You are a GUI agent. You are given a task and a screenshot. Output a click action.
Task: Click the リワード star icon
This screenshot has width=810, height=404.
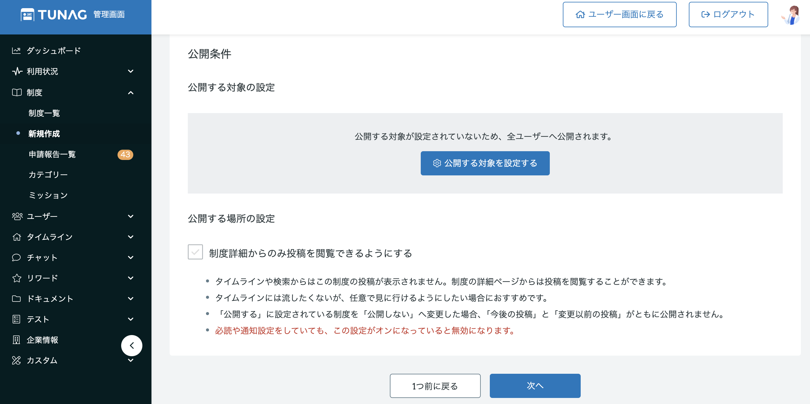(x=17, y=278)
